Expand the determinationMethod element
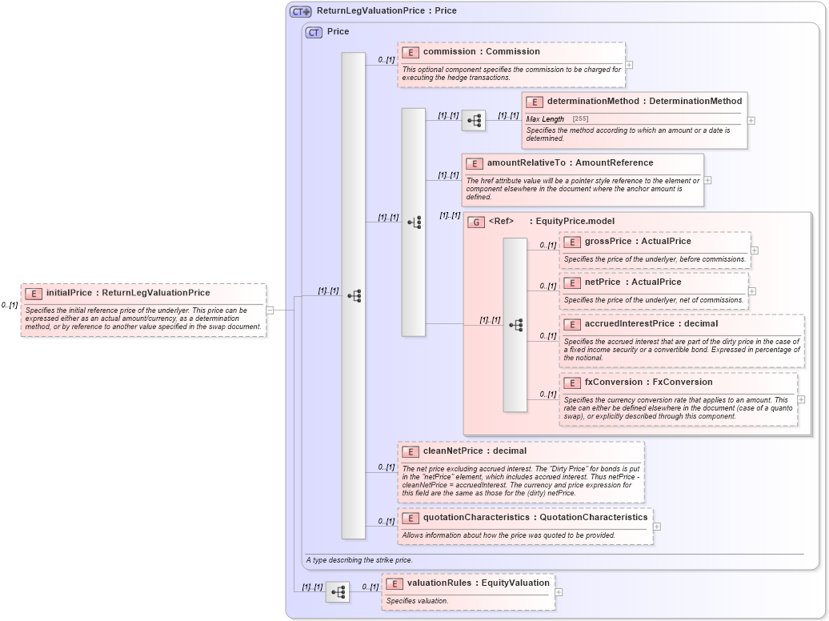 751,121
